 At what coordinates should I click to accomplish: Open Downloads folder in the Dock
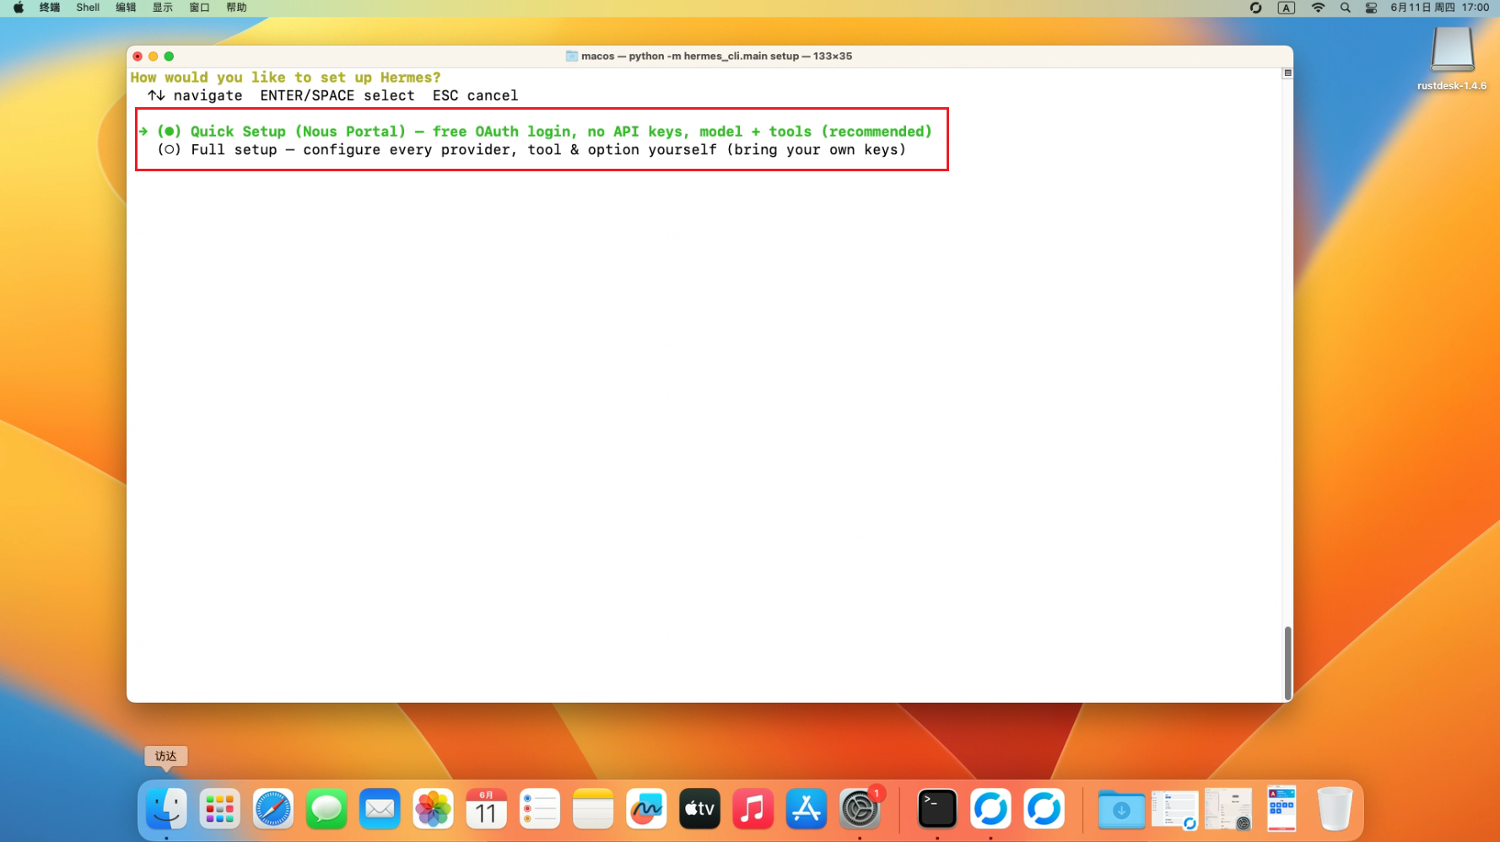1121,809
